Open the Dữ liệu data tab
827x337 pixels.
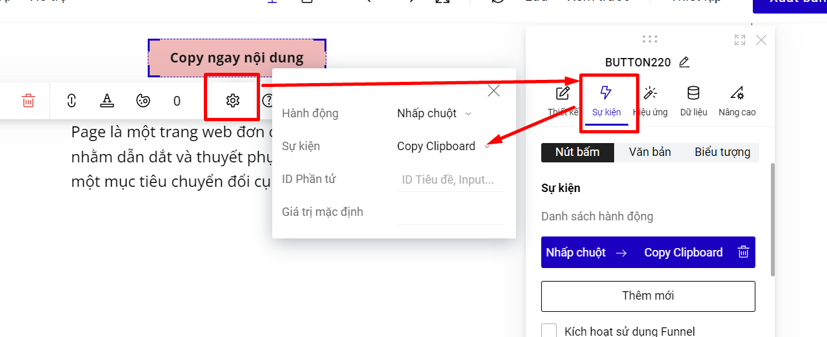693,101
